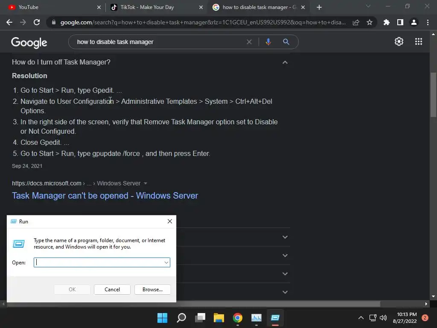This screenshot has height=328, width=437.
Task: Open the taskbar clock showing 10:13 PM
Action: [x=405, y=318]
